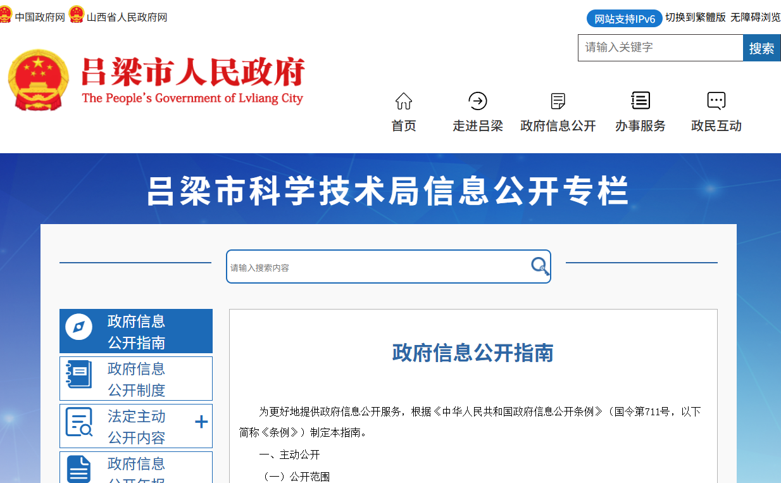Image resolution: width=781 pixels, height=483 pixels.
Task: Open the 中国政府网 link
Action: (x=40, y=17)
